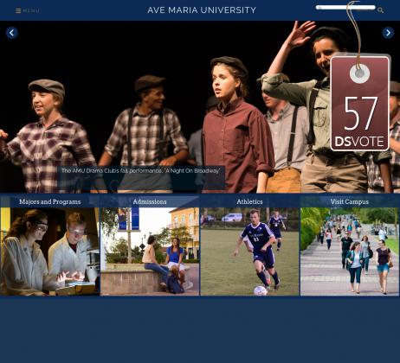Viewport: 400px width, 363px height.
Task: Click the search magnifier icon
Action: (x=380, y=10)
